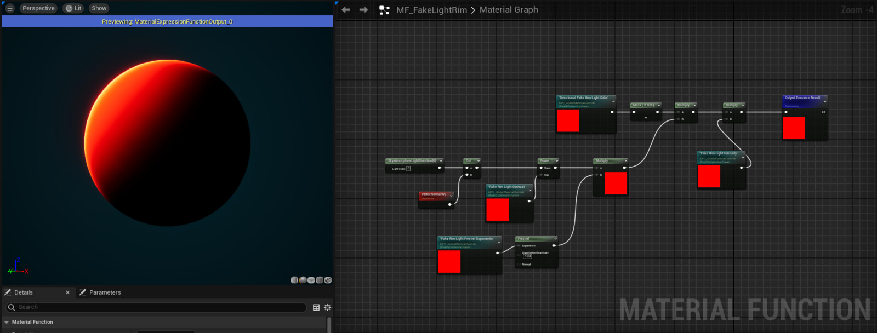The height and width of the screenshot is (333, 877).
Task: Expand Mask (R G B) node dropdown
Action: [x=659, y=105]
